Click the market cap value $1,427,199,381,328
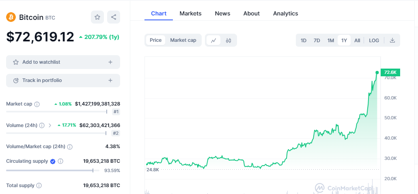This screenshot has height=194, width=418. (x=97, y=104)
